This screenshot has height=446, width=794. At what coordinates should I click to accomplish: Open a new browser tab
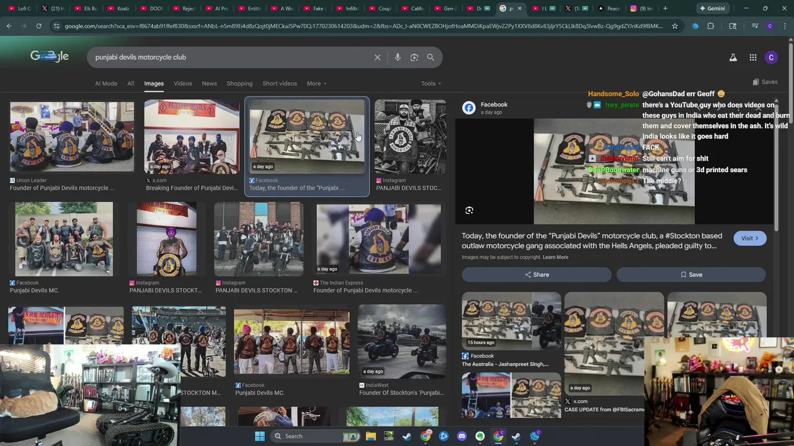(665, 8)
